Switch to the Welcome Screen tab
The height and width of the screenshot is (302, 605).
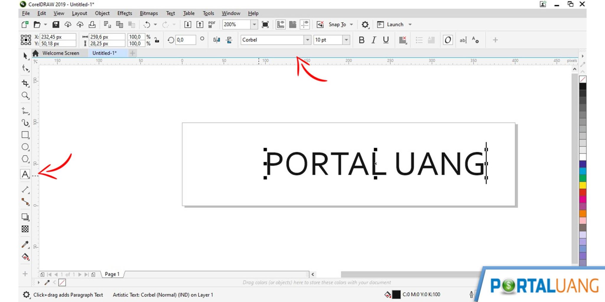(61, 53)
